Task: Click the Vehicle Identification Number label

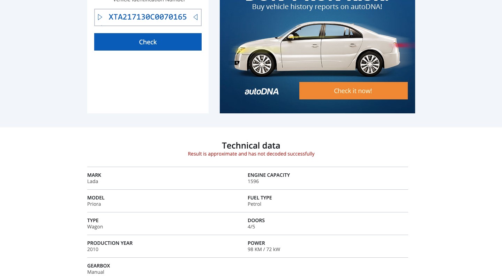Action: [149, 1]
